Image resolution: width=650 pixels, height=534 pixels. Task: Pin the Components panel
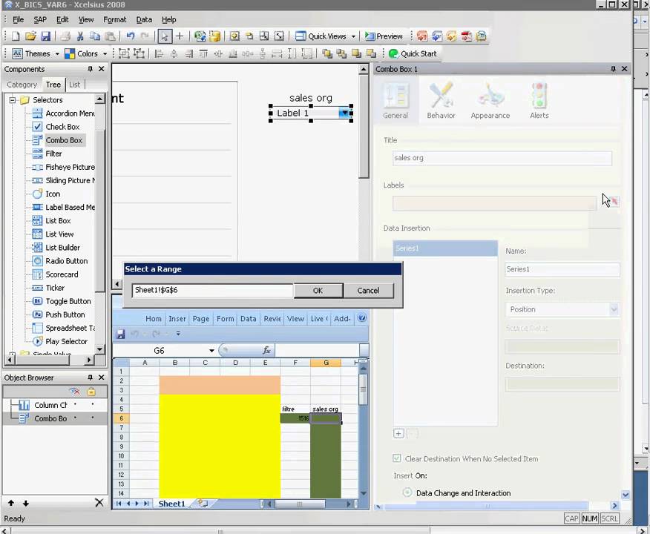(x=90, y=69)
